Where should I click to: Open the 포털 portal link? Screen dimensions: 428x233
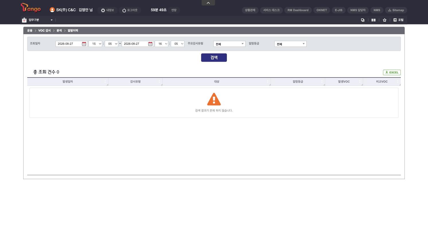(x=398, y=20)
